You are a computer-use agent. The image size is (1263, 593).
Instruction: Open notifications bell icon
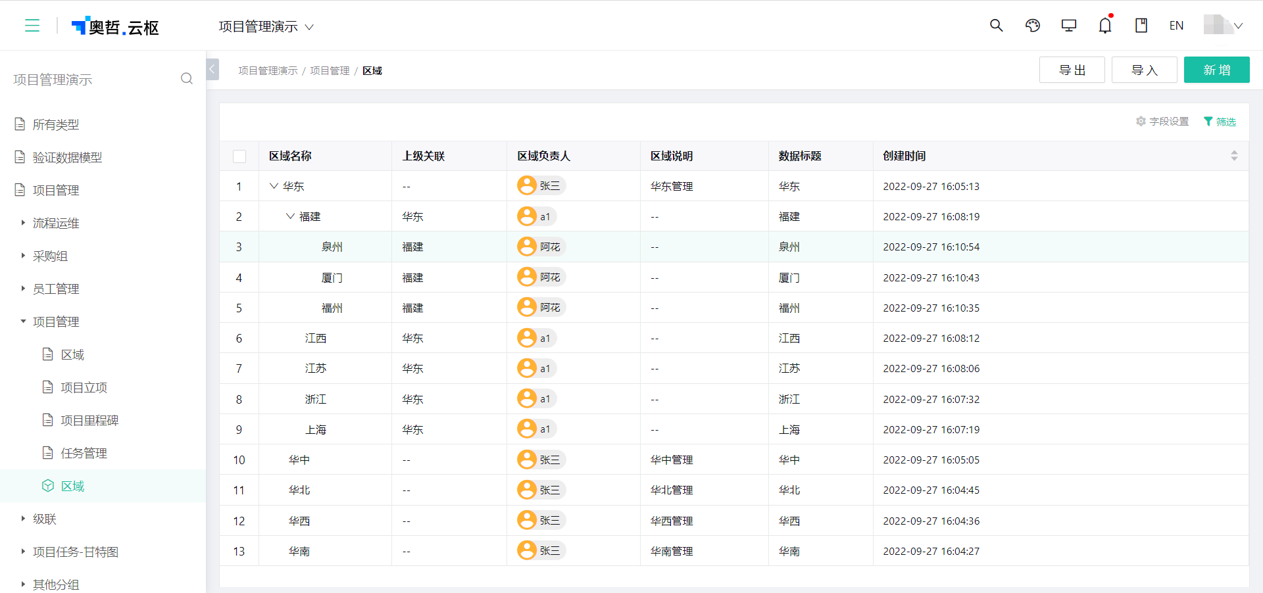pyautogui.click(x=1105, y=26)
